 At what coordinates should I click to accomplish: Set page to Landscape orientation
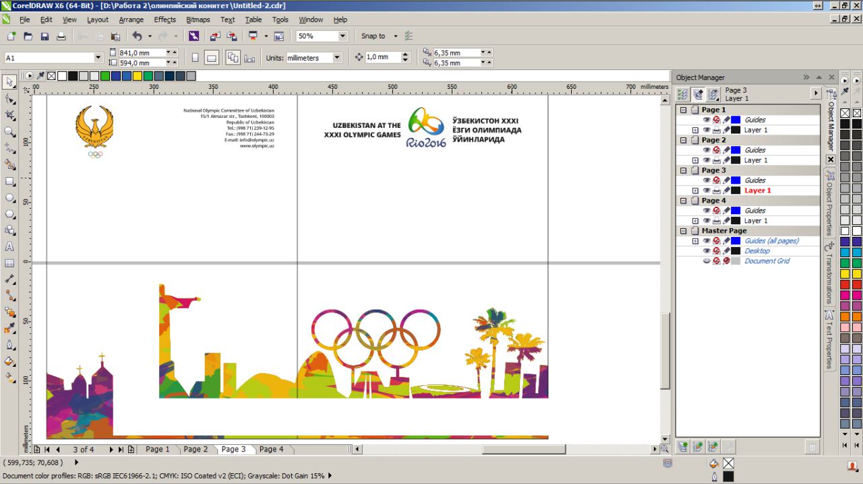[212, 58]
